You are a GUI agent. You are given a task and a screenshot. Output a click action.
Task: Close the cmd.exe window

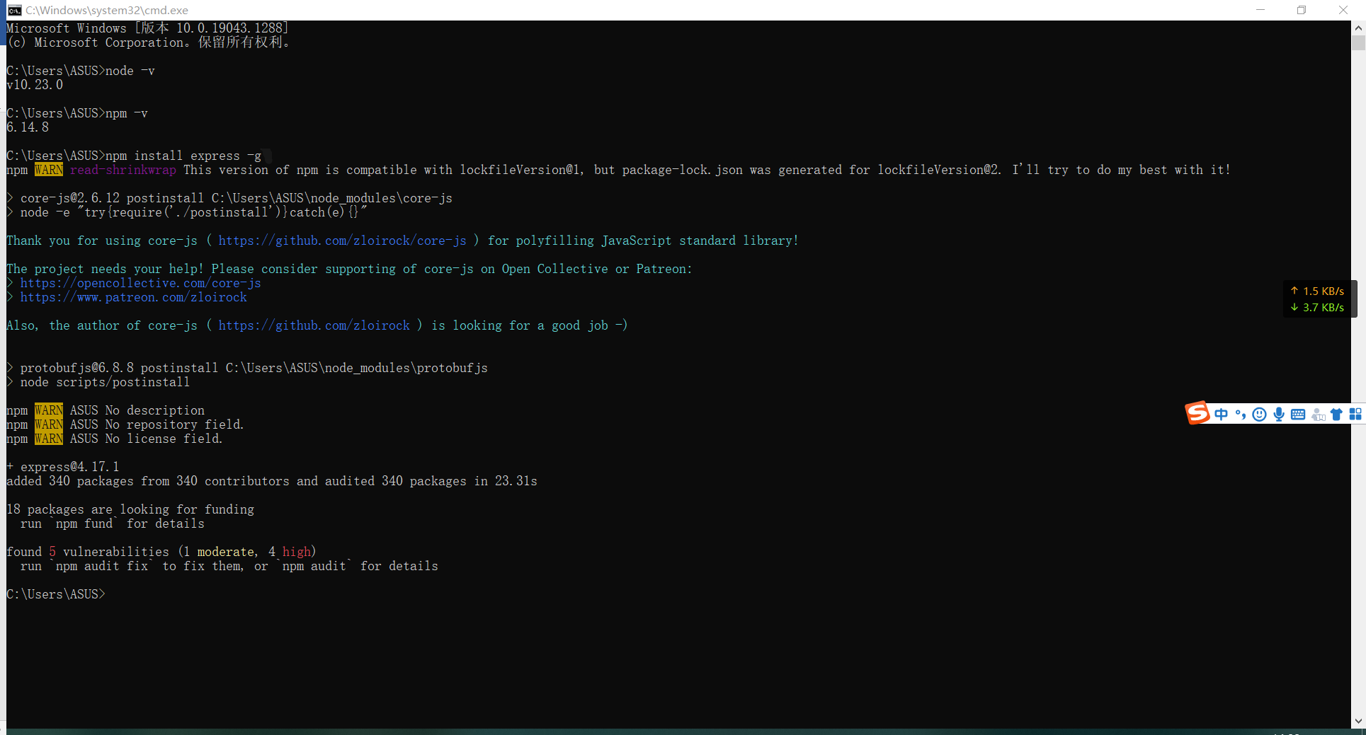tap(1343, 10)
